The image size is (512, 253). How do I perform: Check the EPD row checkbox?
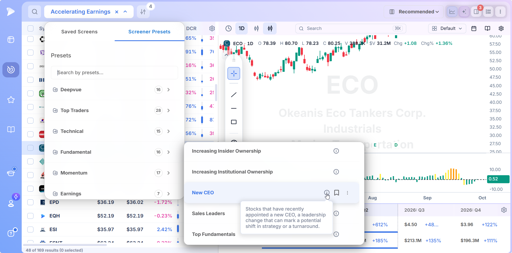click(31, 202)
